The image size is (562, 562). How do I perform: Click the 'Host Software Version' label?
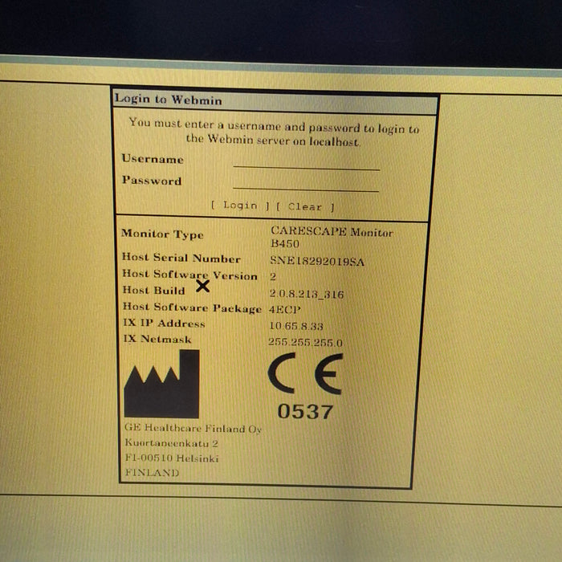(189, 275)
